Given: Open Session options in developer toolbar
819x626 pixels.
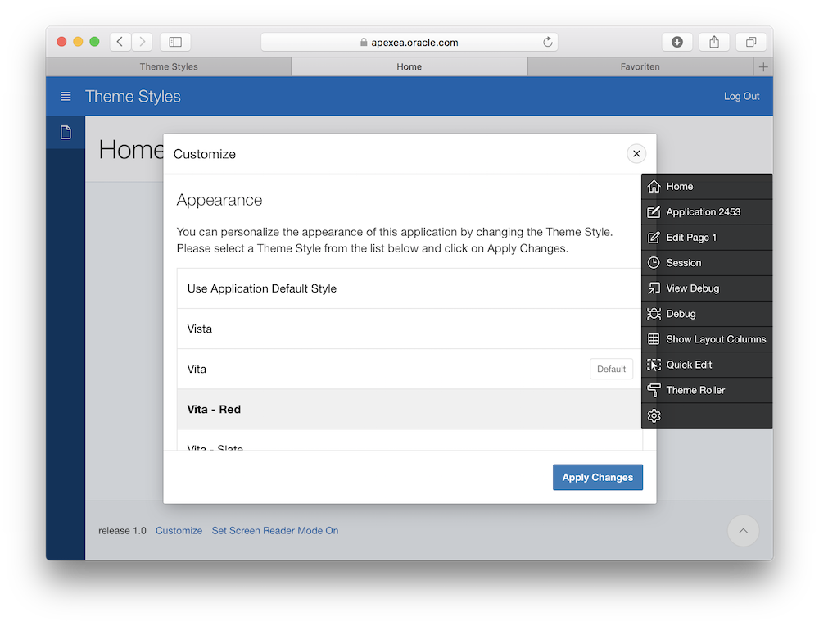Looking at the screenshot, I should [x=683, y=264].
